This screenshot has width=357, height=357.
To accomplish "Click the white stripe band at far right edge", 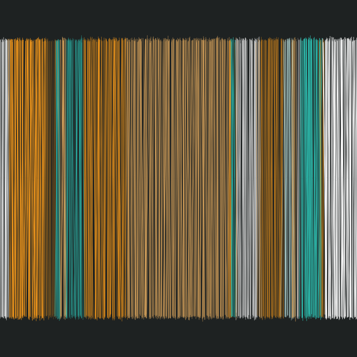I will point(340,178).
